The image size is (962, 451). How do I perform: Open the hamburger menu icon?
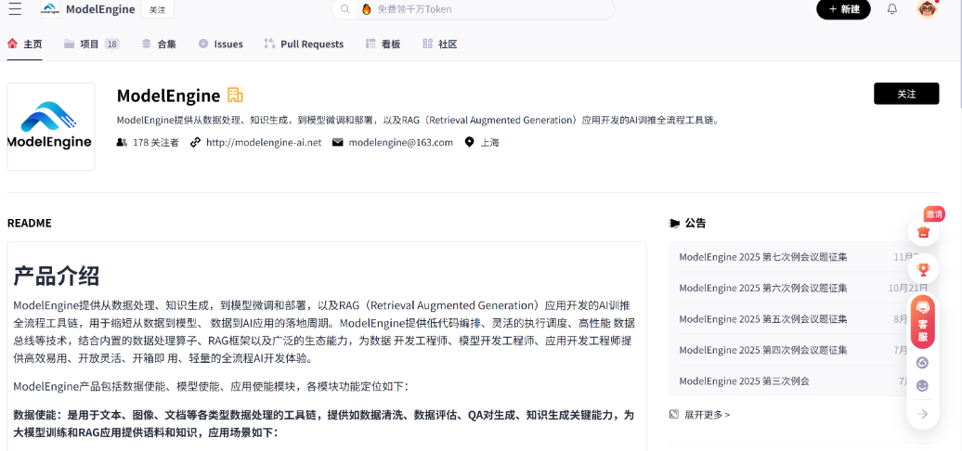(15, 8)
